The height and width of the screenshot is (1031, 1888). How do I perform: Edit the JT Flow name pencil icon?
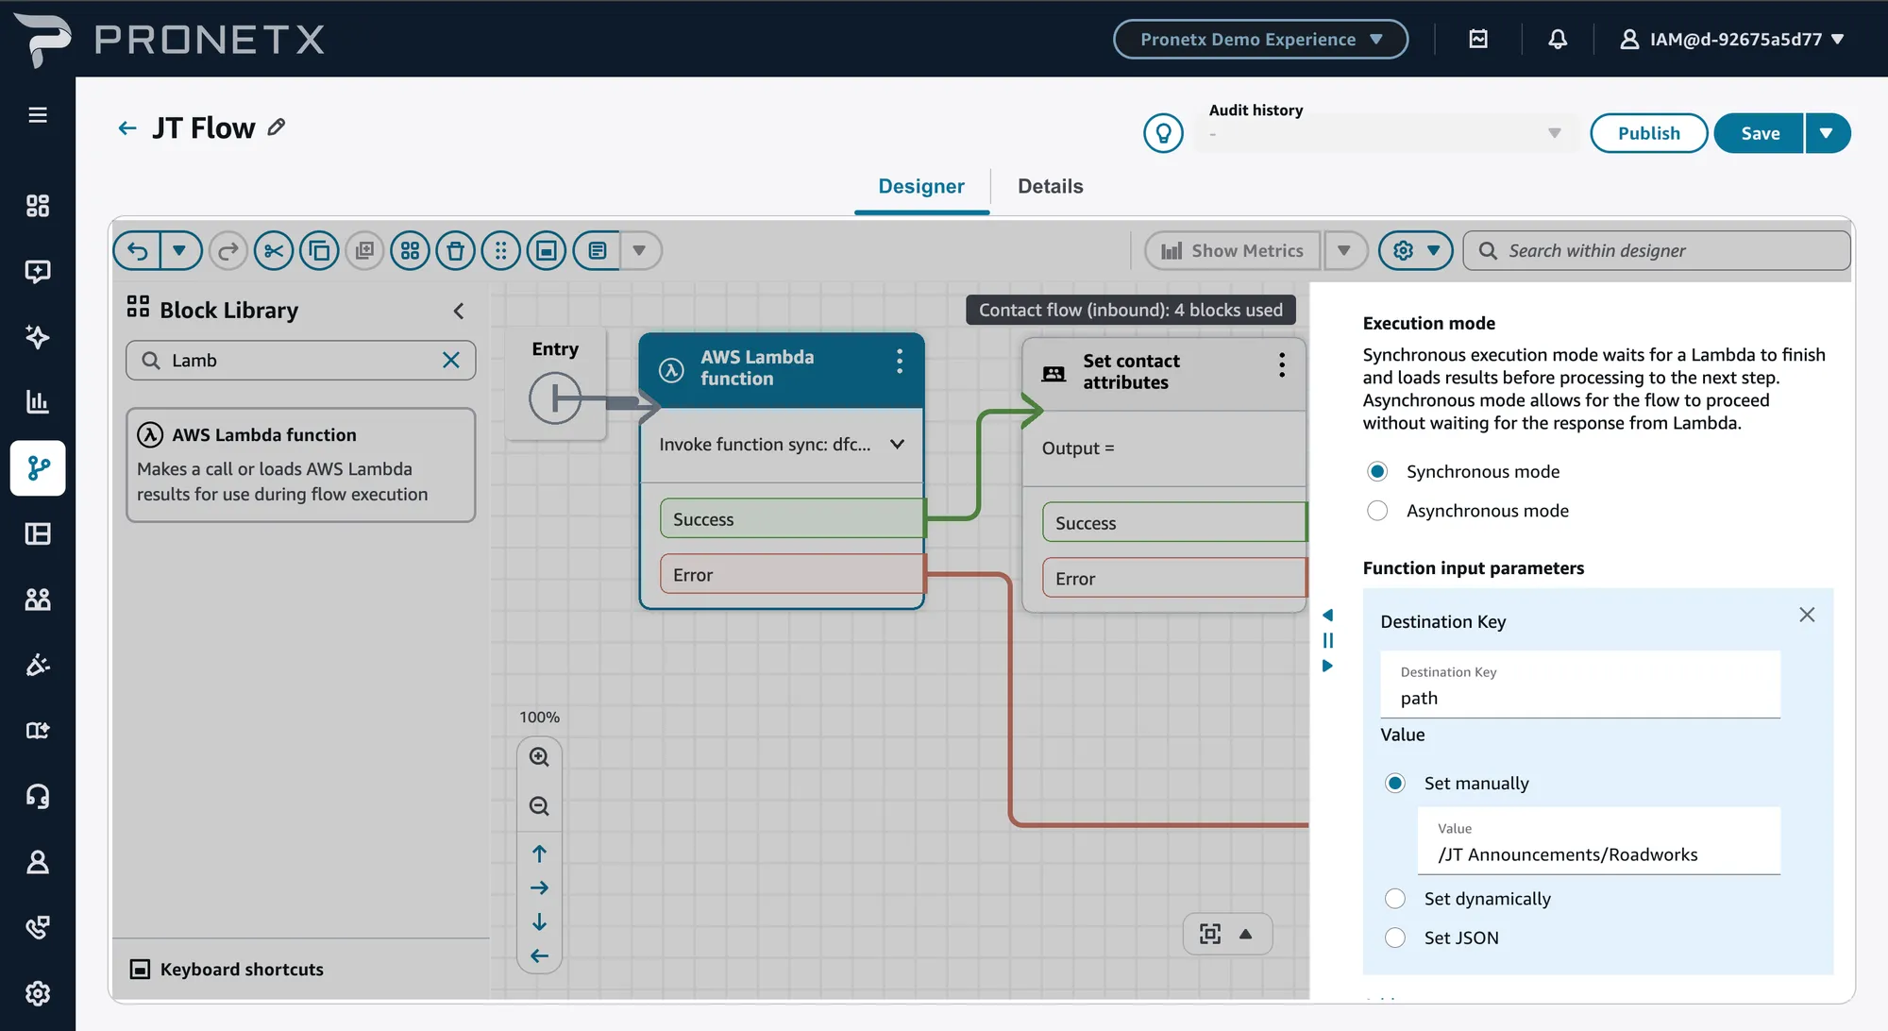click(x=277, y=127)
